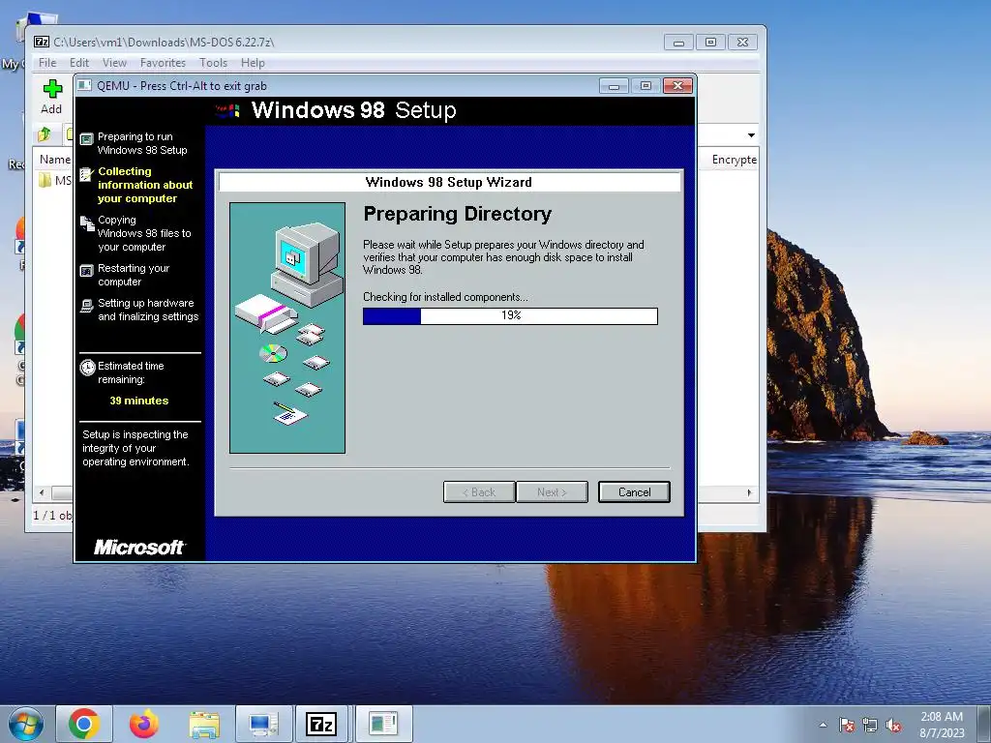This screenshot has height=743, width=991.
Task: Click the 7-Zip horizontal scrollbar right arrow
Action: click(750, 492)
